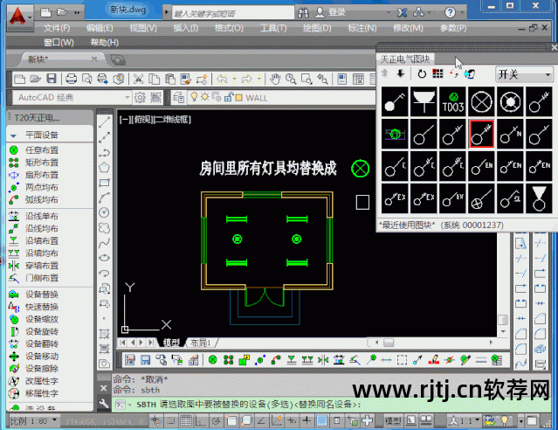Choose 沿线单布 command
558x430 pixels.
(x=42, y=216)
